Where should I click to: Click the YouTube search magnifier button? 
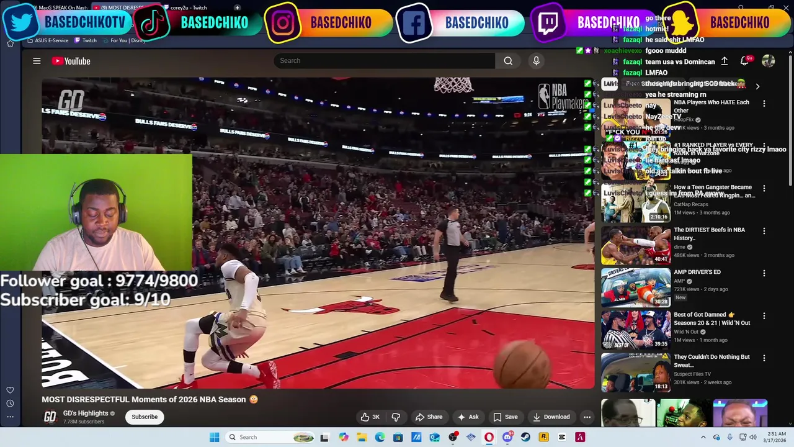[x=508, y=61]
